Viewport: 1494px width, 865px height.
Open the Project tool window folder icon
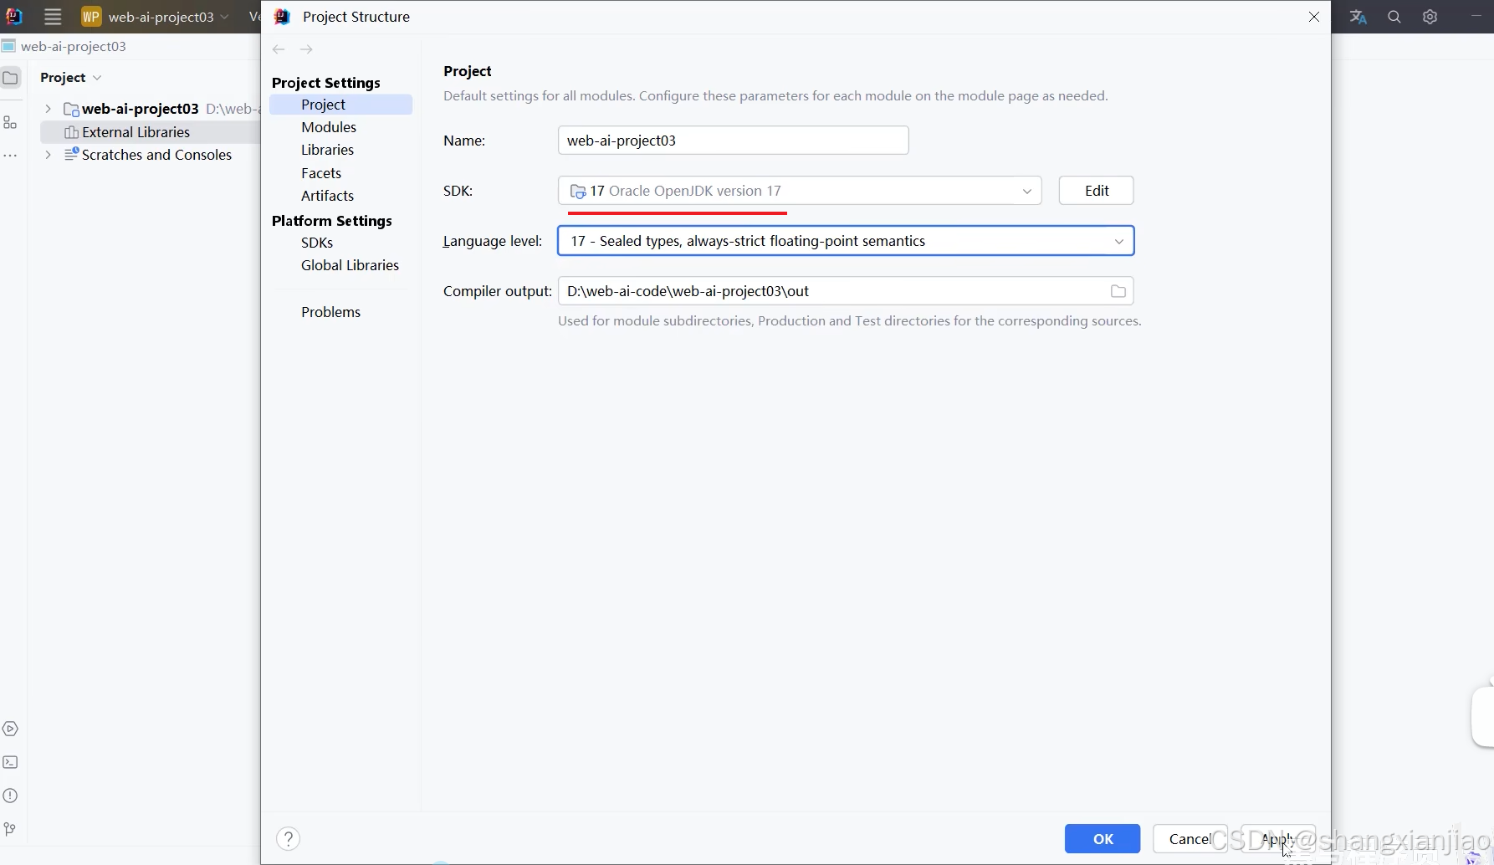11,78
